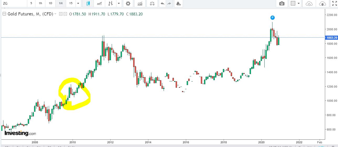
Task: Click the compare symbols scales icon
Action: [152, 3]
